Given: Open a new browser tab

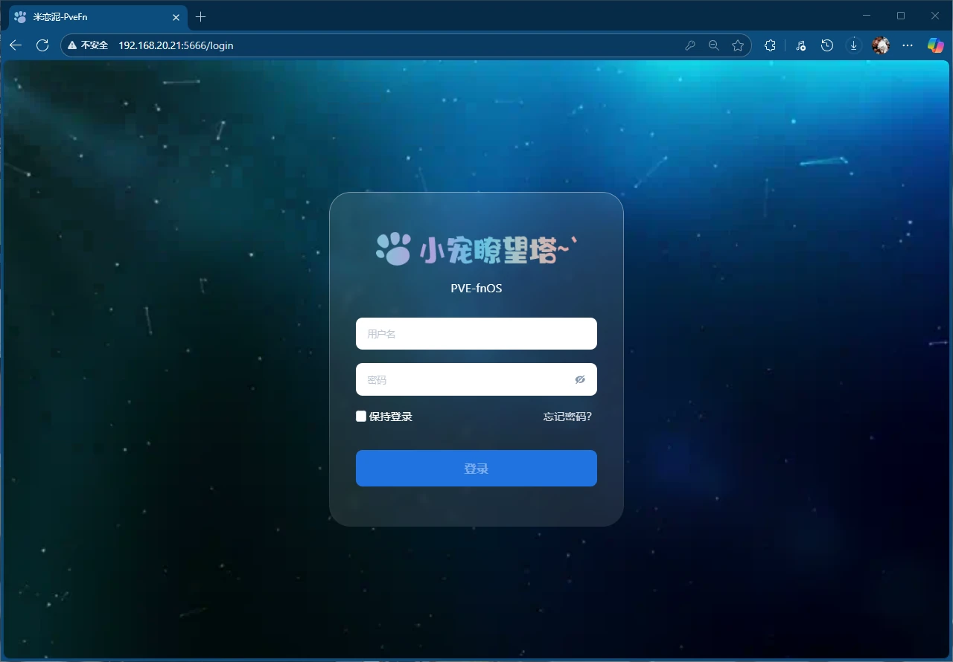Looking at the screenshot, I should pyautogui.click(x=200, y=16).
